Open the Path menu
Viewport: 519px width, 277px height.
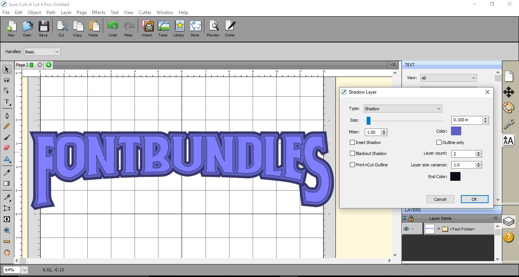click(51, 13)
